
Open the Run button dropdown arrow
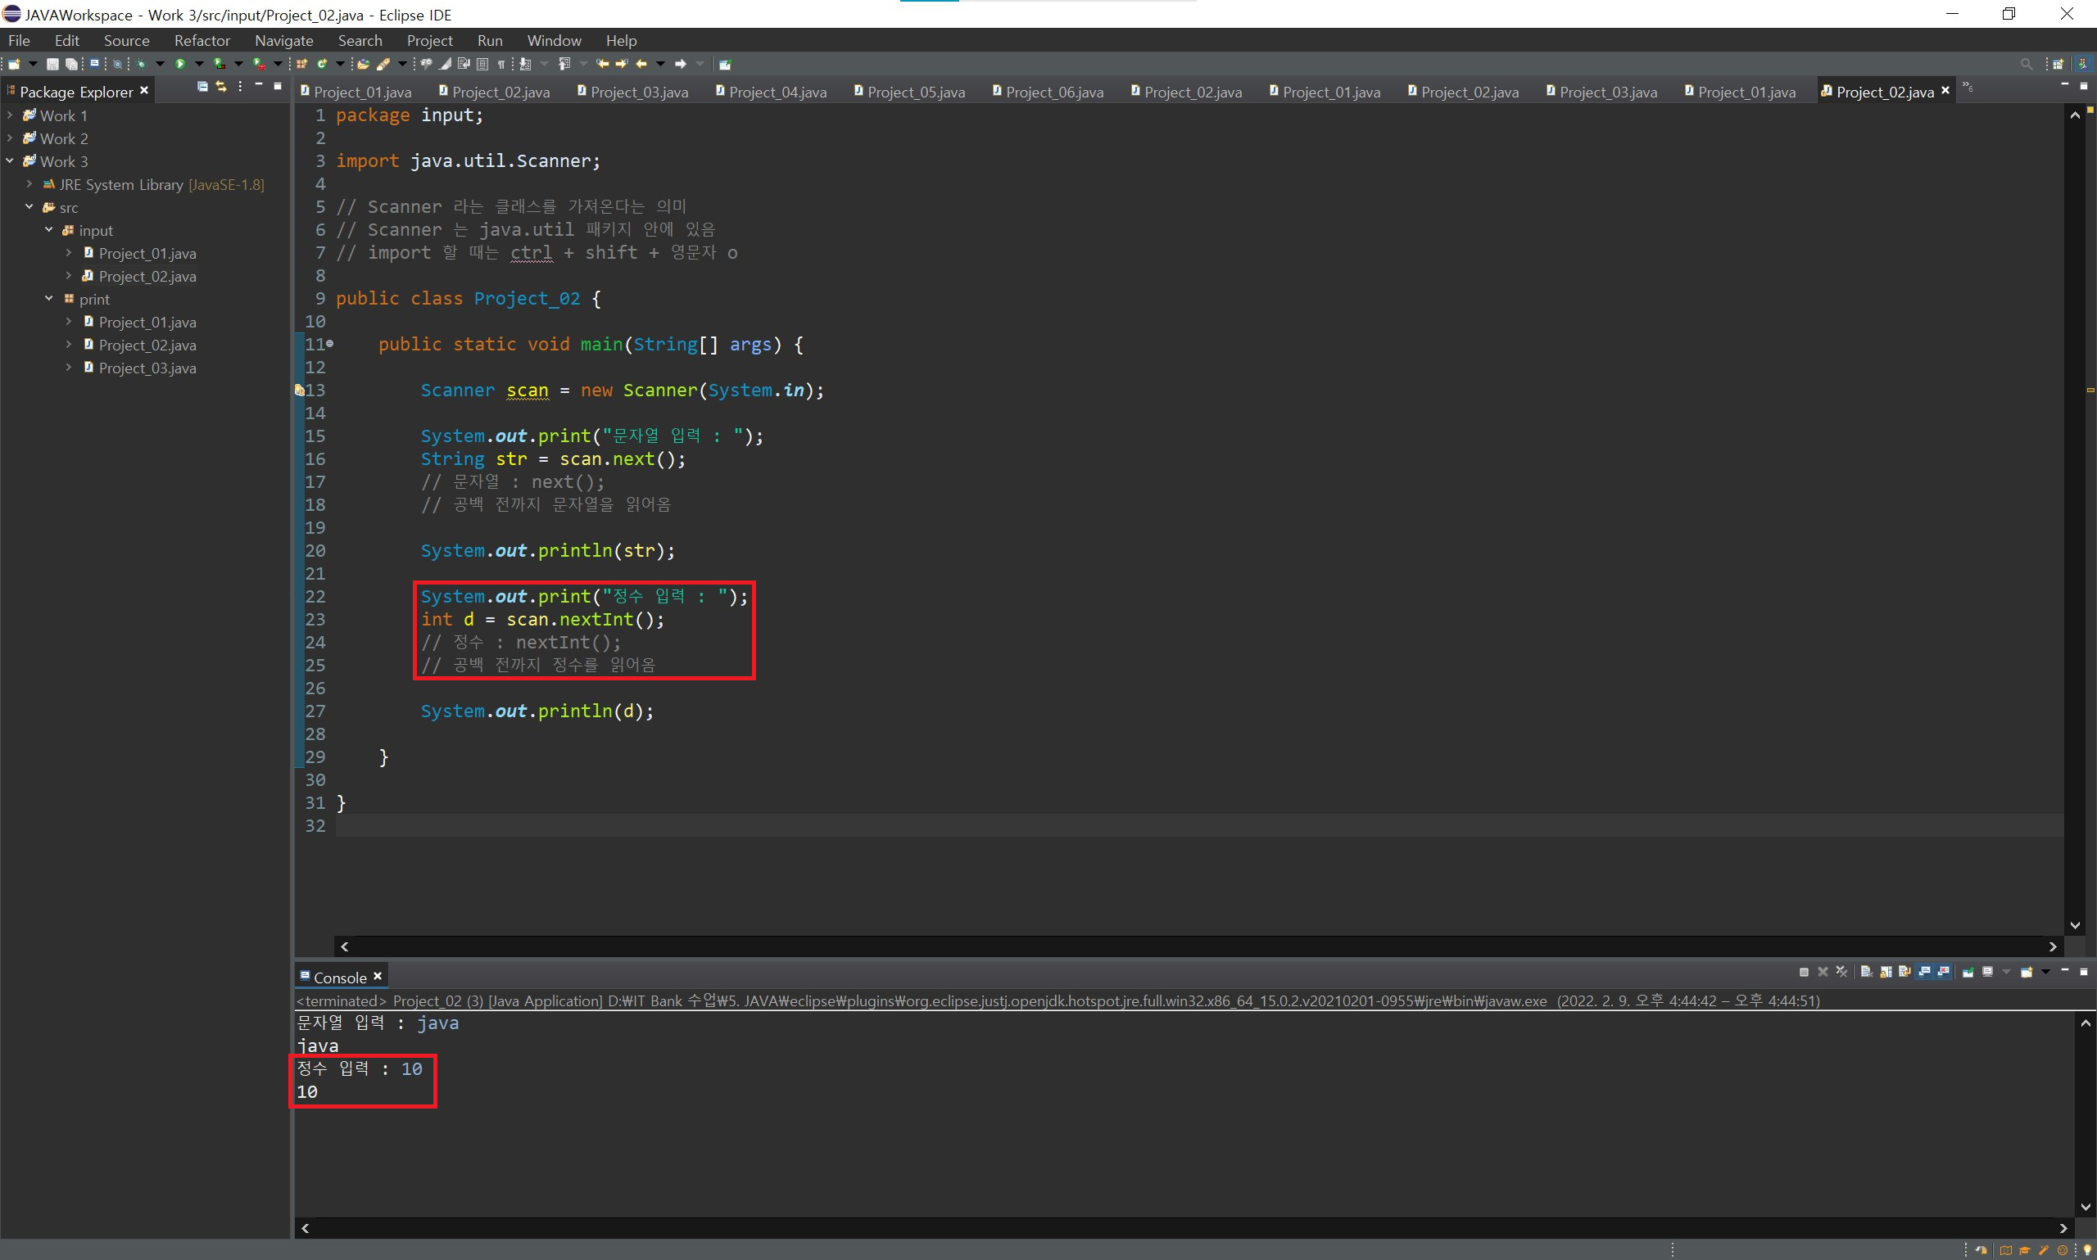point(200,64)
